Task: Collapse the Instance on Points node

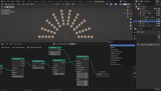Action: pyautogui.click(x=77, y=57)
